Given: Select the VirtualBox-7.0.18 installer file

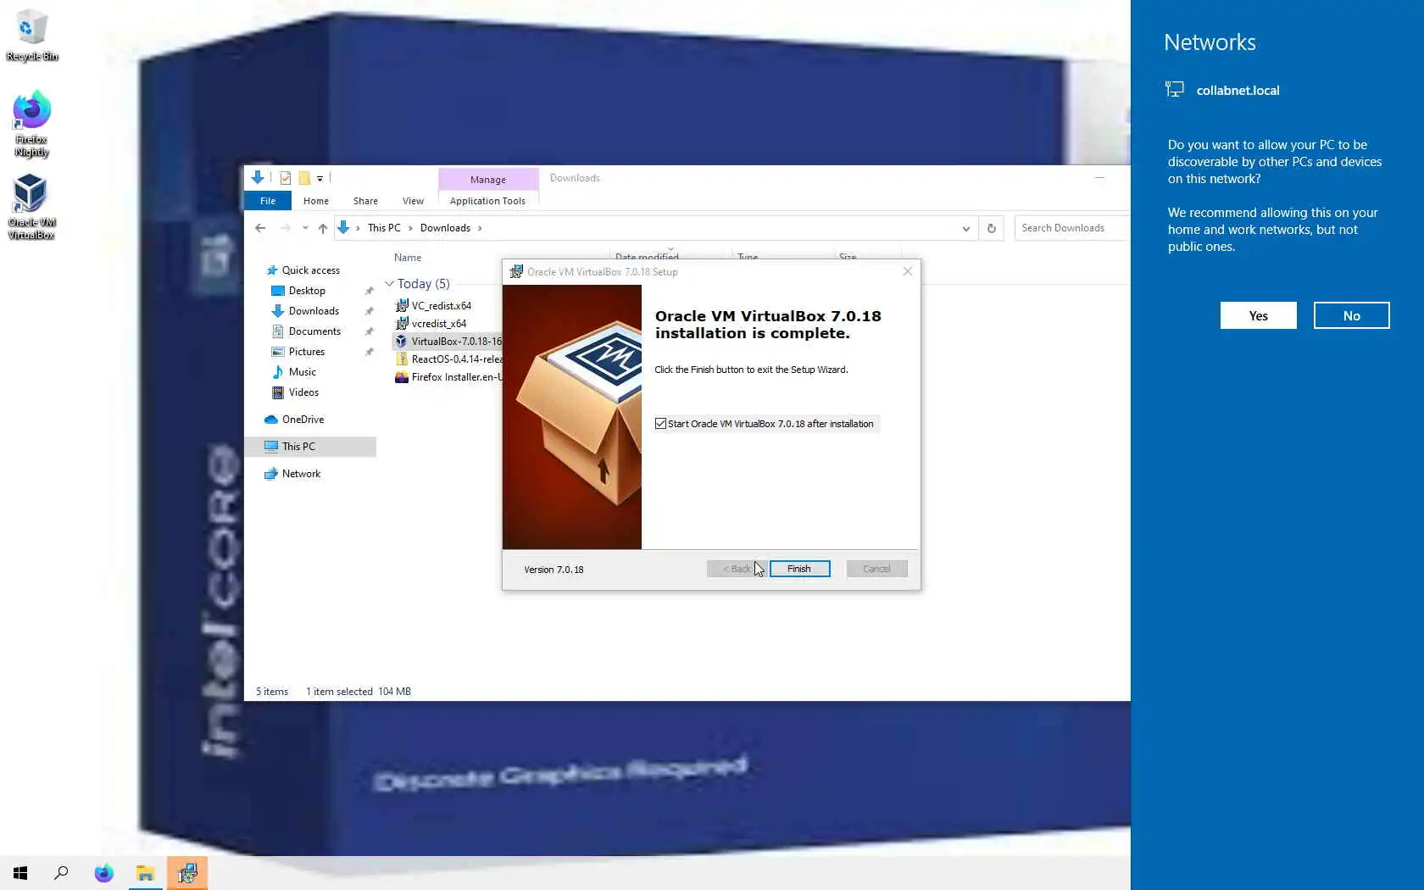Looking at the screenshot, I should [x=448, y=342].
